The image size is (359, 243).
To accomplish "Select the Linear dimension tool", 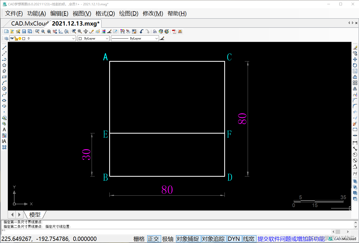I will [355, 143].
